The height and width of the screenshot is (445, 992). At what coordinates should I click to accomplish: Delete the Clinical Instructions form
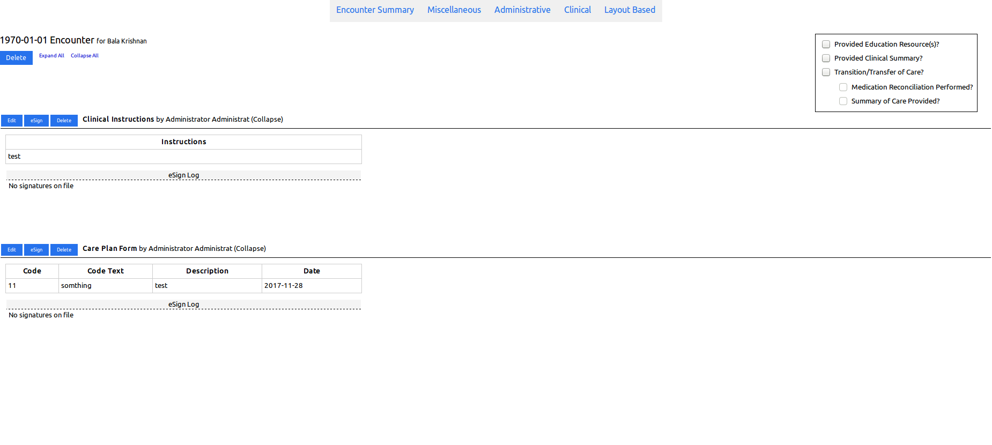click(64, 121)
